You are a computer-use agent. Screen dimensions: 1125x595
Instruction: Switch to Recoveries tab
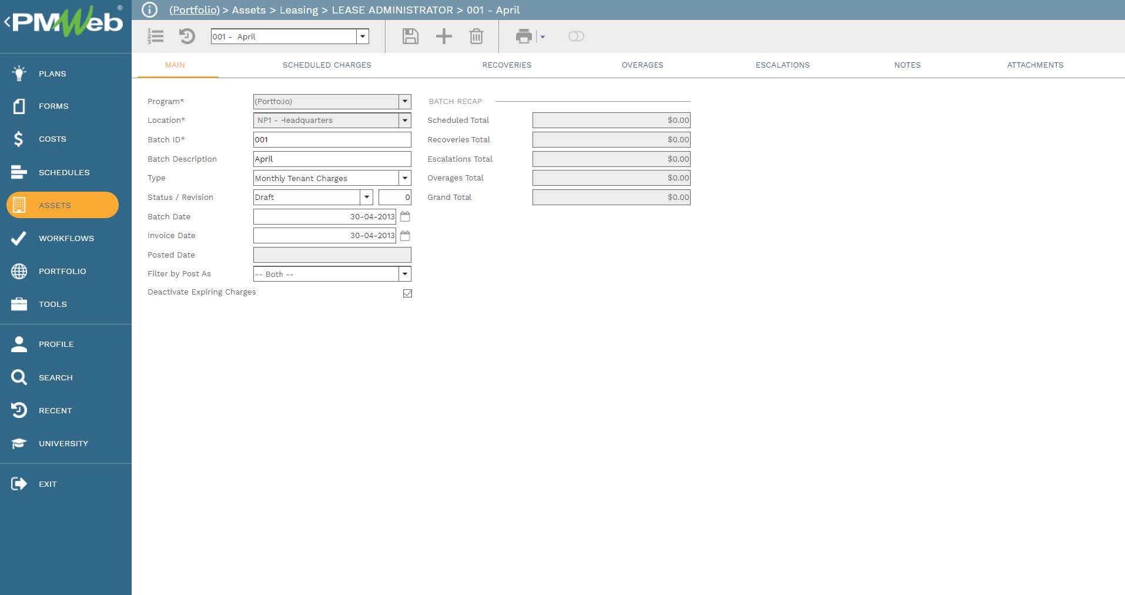click(507, 65)
